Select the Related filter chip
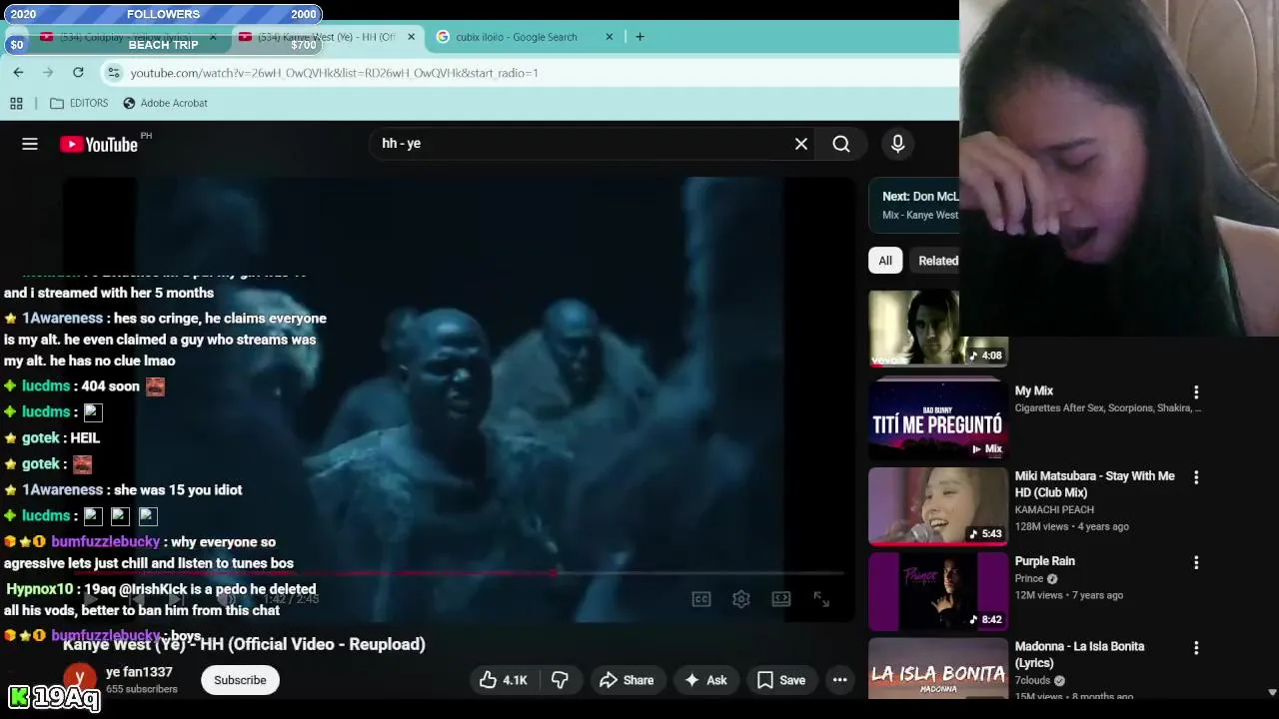This screenshot has width=1279, height=719. click(937, 261)
